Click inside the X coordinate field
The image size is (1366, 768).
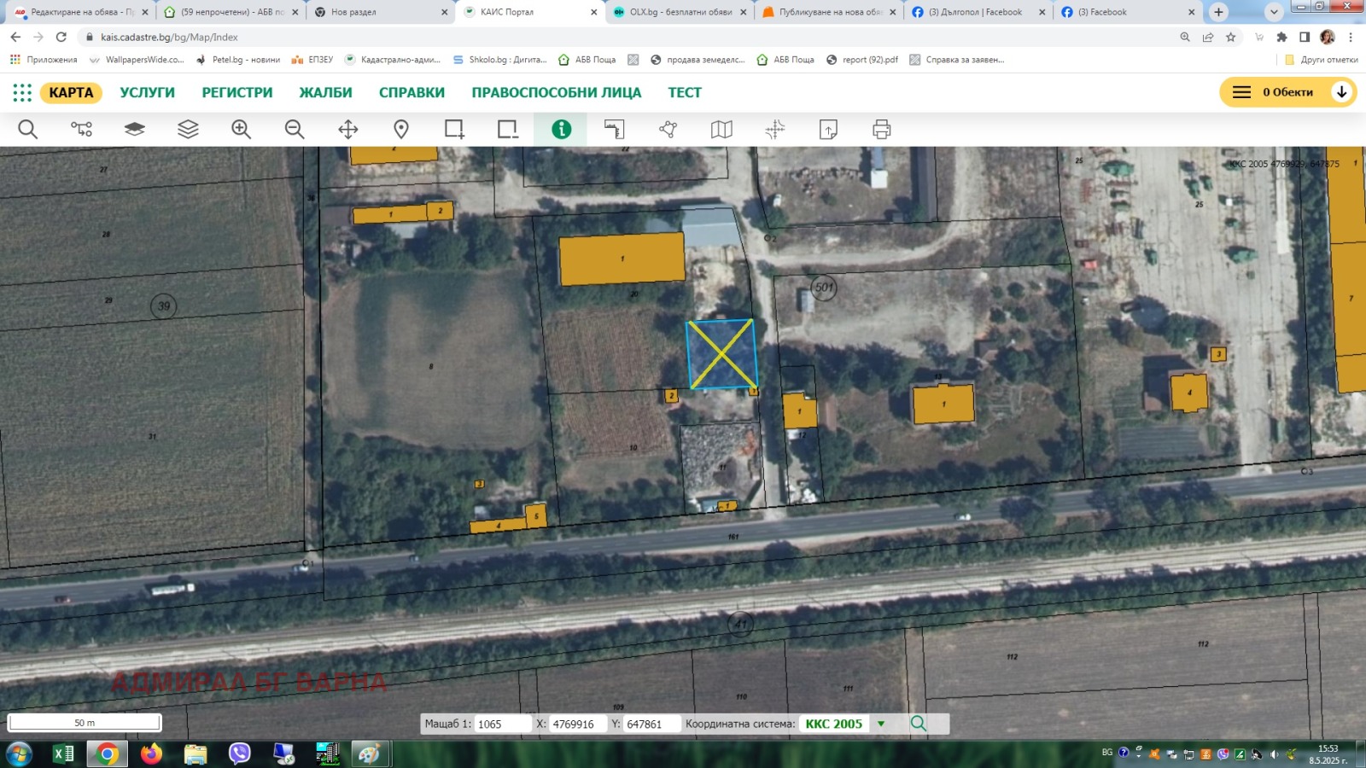(574, 723)
